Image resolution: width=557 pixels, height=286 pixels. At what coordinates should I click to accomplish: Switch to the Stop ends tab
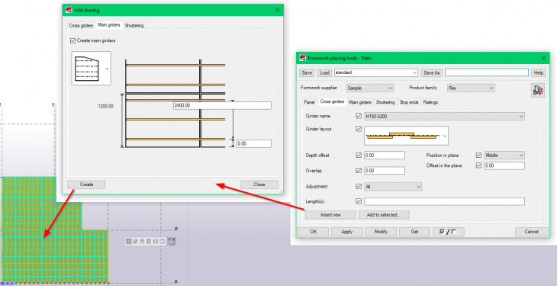(x=409, y=102)
